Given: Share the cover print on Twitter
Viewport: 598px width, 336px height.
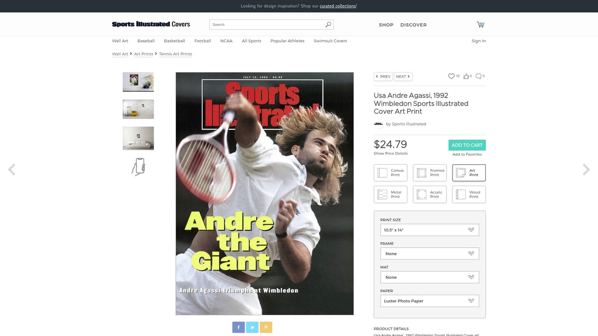Looking at the screenshot, I should [x=252, y=327].
